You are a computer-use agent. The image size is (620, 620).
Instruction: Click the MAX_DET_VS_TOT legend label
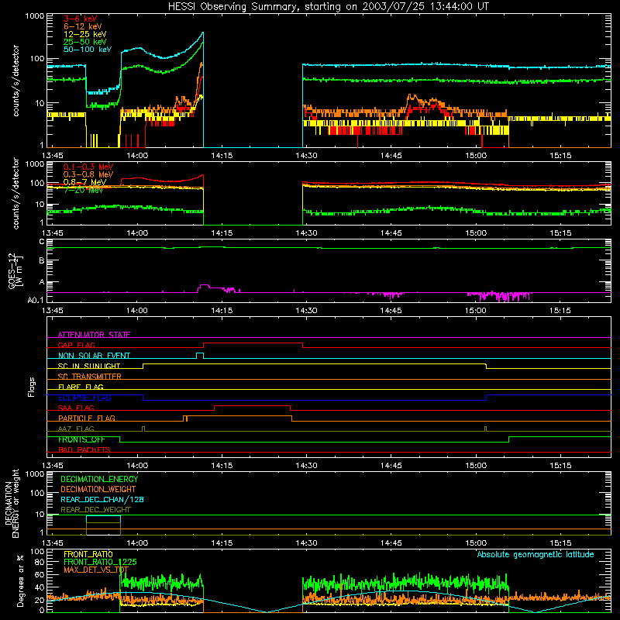[96, 570]
